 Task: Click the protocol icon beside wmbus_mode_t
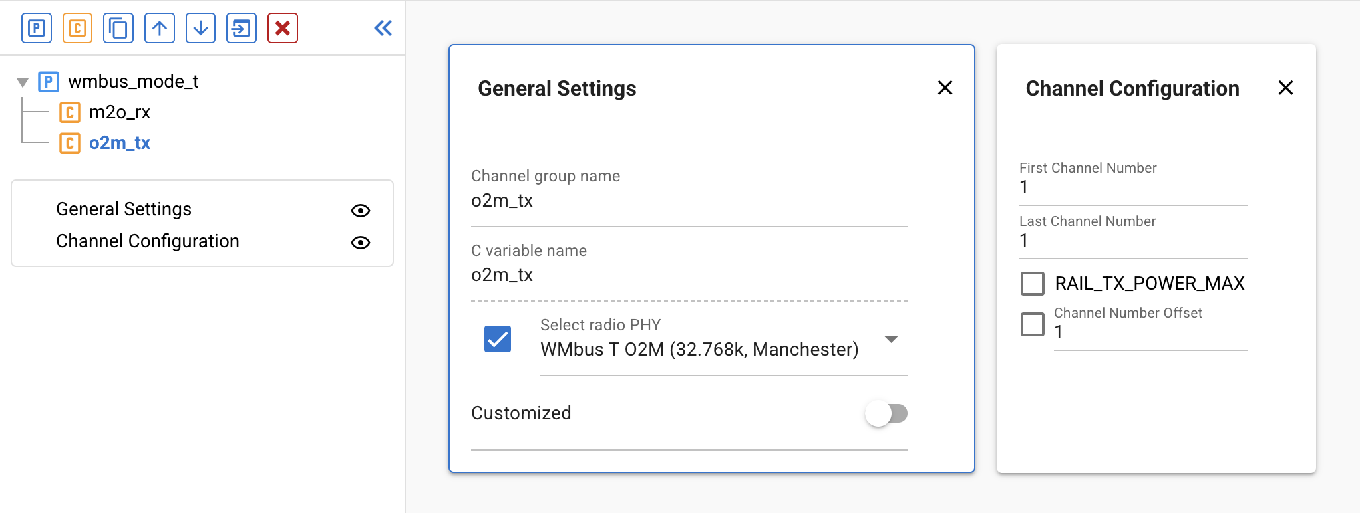tap(49, 82)
